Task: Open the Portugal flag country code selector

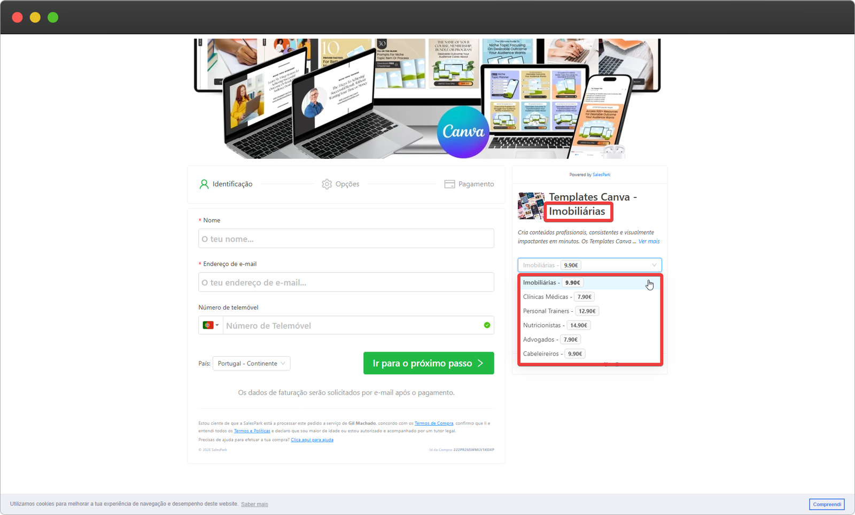Action: pos(211,325)
